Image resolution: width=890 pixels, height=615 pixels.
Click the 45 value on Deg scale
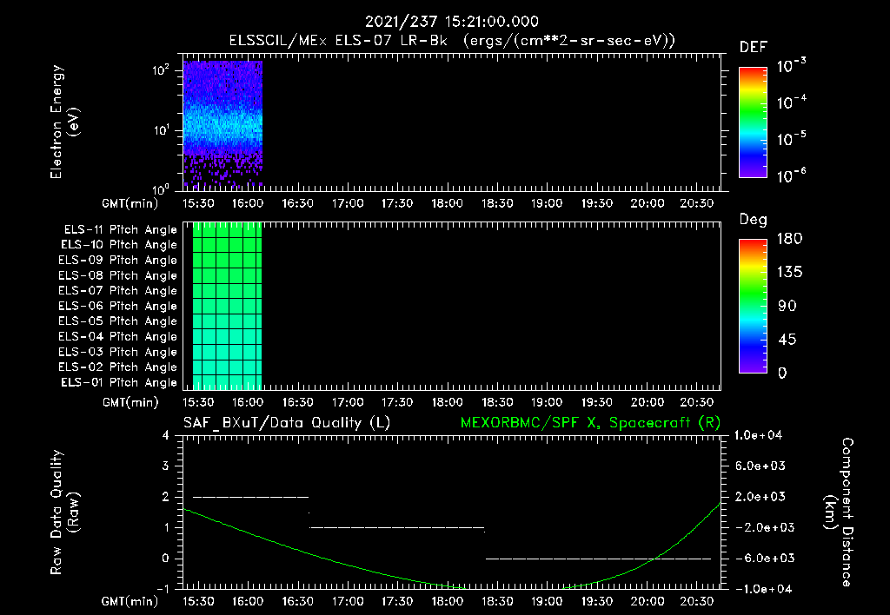point(787,340)
